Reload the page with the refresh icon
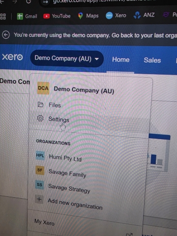 tap(29, 1)
